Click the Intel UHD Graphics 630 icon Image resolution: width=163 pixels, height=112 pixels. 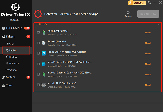(x=44, y=85)
